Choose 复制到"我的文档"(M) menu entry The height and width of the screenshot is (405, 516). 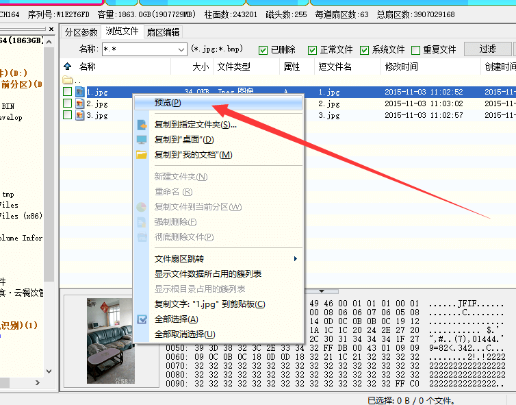[218, 155]
